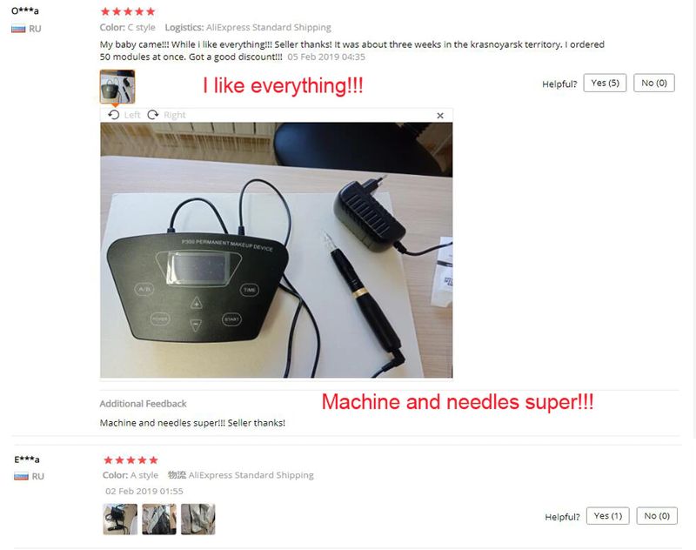Click the reviewer name O***a
This screenshot has width=696, height=550.
25,10
